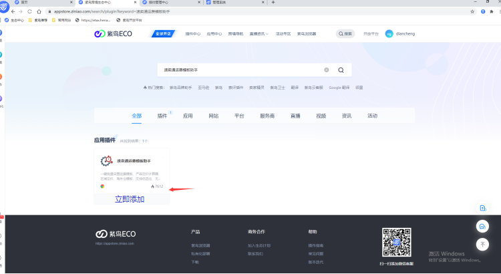Click the 紫鸟ECO logo in the header

(x=113, y=33)
